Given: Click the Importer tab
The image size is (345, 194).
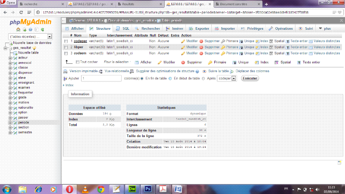Looking at the screenshot, I should (x=225, y=28).
